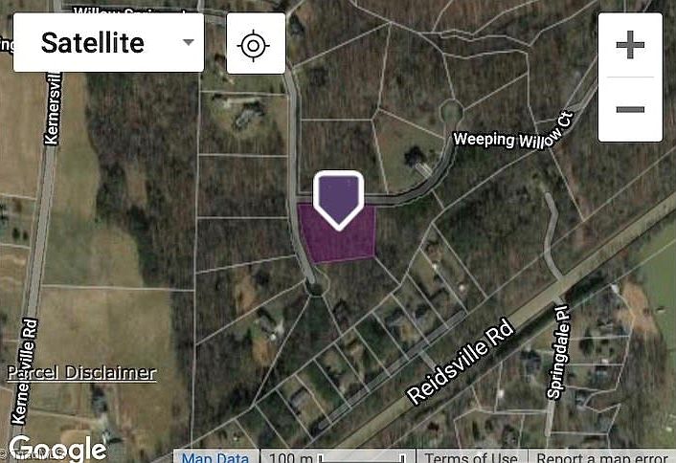Click the Springdale Pl street label

tap(559, 352)
